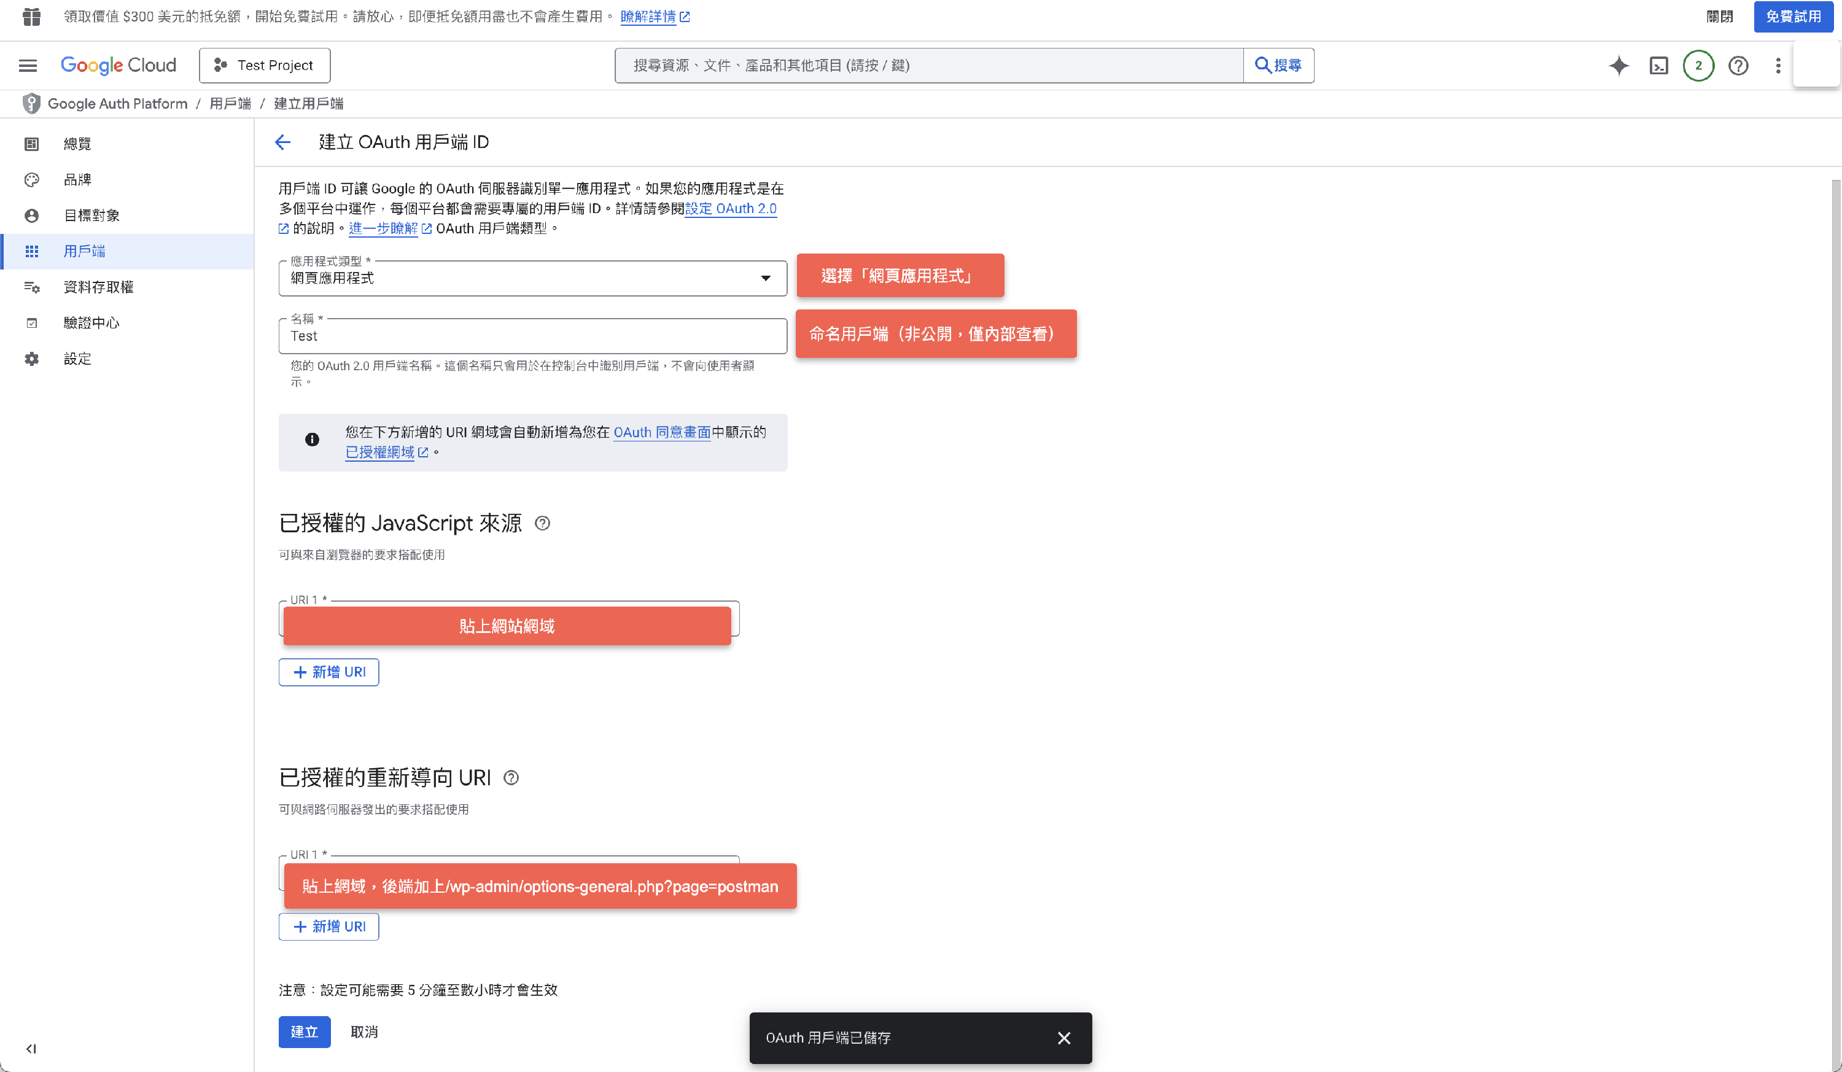Click the Gemini sparkle assistant icon
This screenshot has width=1842, height=1072.
(1619, 66)
